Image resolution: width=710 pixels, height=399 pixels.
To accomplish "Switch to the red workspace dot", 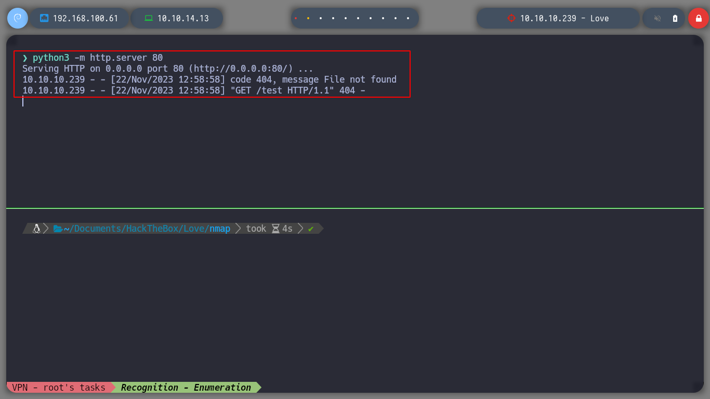I will click(x=296, y=18).
